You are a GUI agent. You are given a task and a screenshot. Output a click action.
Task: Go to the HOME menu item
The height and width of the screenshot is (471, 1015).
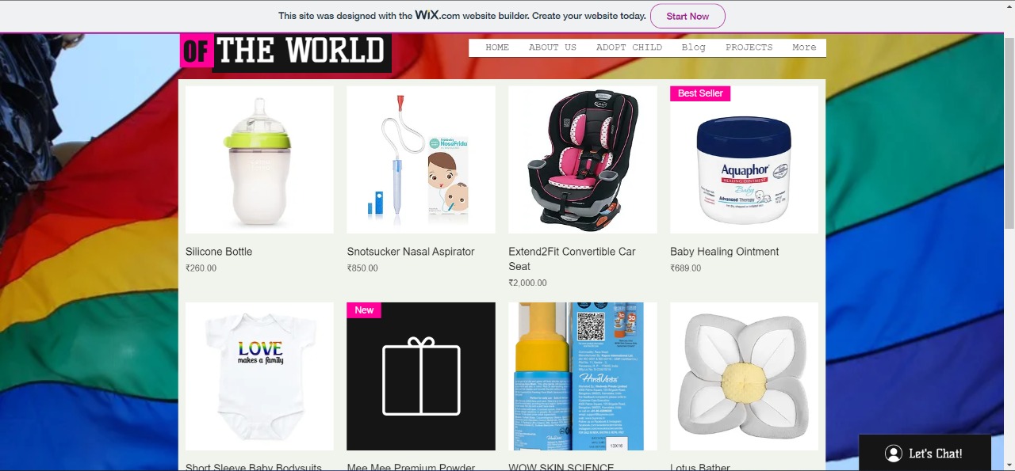click(x=497, y=47)
